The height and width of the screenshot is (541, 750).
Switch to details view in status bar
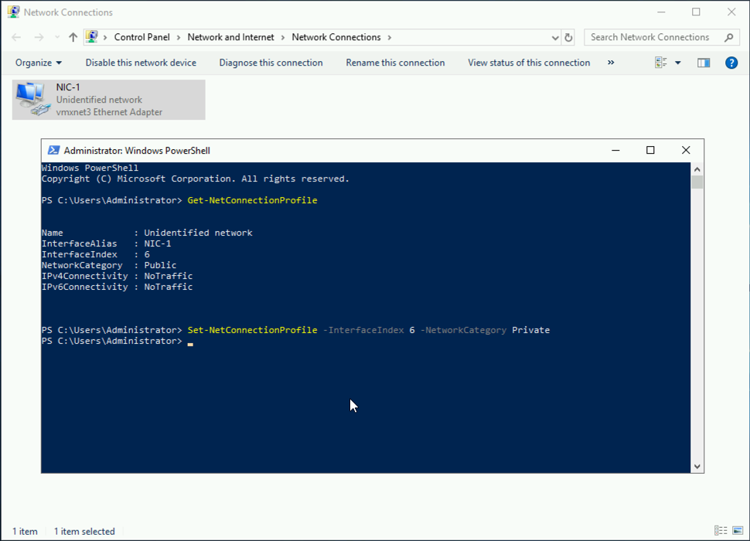point(721,530)
